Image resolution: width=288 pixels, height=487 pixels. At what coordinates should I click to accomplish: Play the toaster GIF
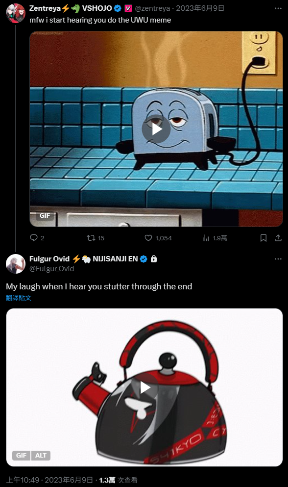156,129
